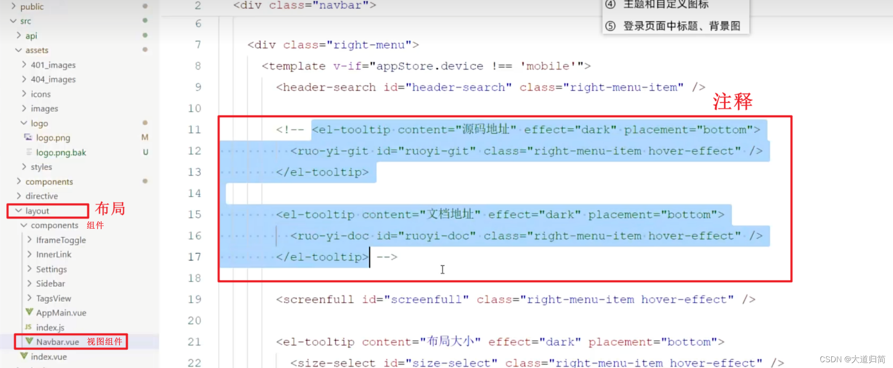Expand the images folder chevron
893x368 pixels.
[24, 108]
